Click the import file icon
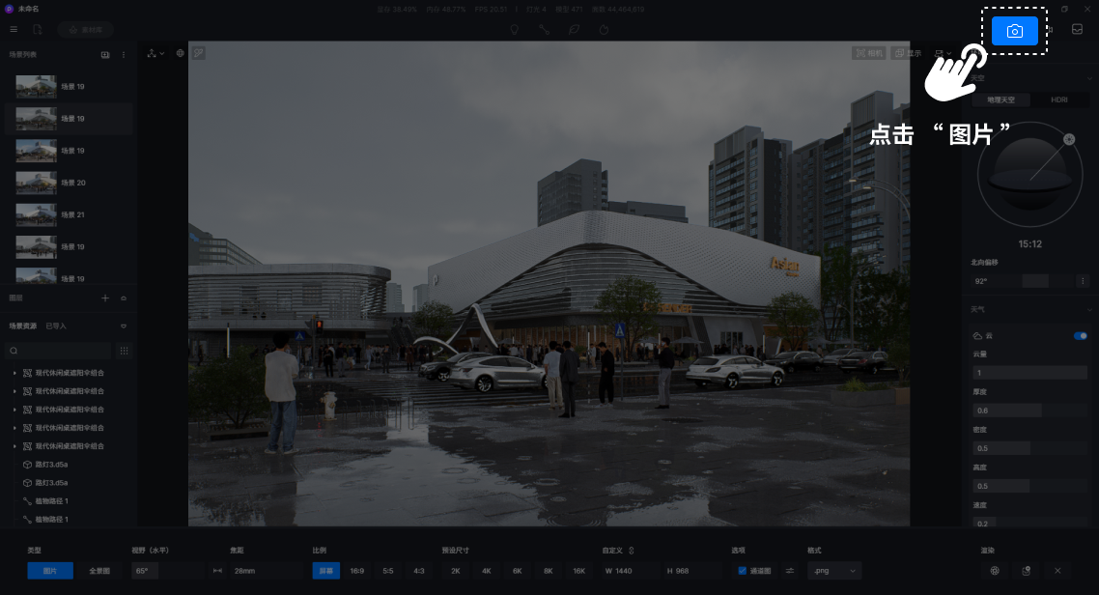 point(38,30)
